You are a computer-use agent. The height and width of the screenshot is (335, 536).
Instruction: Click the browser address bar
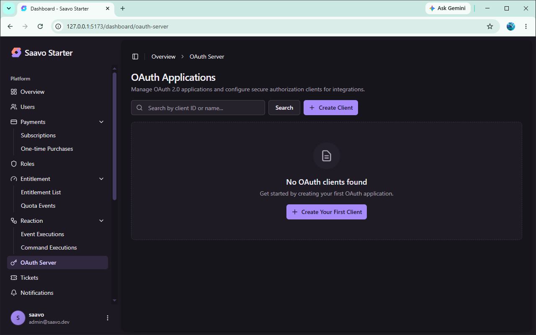coord(275,26)
